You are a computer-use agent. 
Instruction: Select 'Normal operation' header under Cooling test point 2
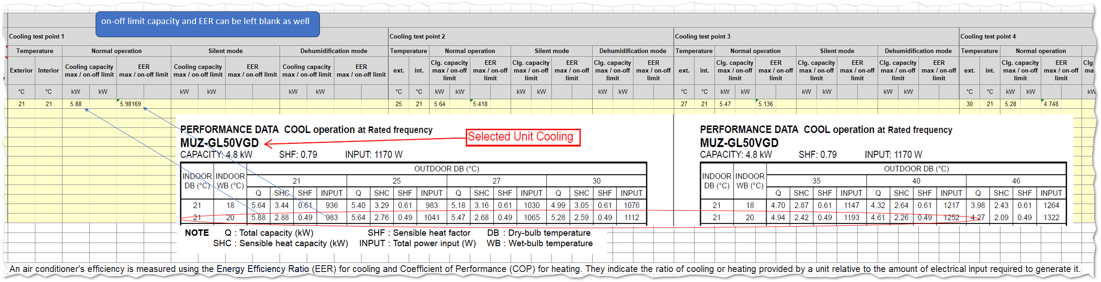(470, 51)
